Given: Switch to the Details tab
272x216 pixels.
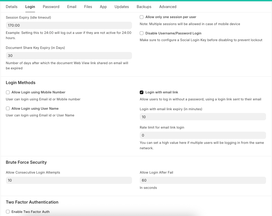Looking at the screenshot, I should [x=12, y=7].
